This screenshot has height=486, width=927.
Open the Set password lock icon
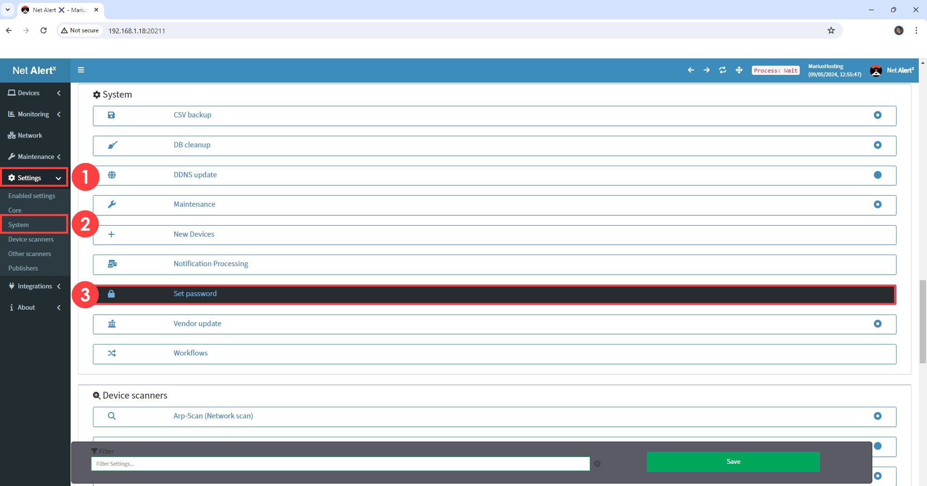pos(112,294)
